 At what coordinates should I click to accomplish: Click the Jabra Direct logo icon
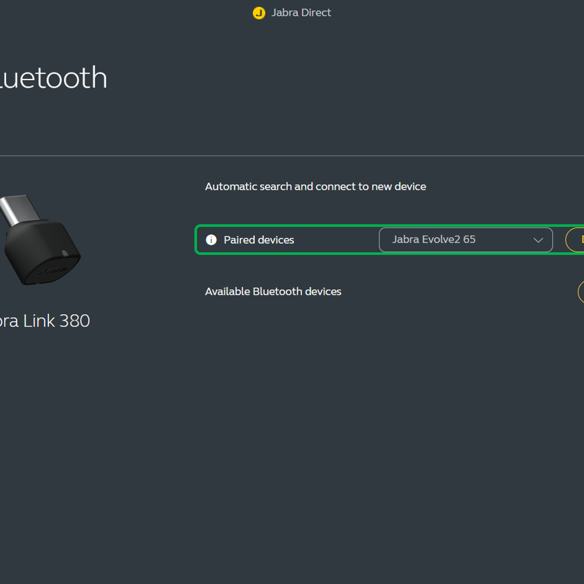[x=259, y=13]
